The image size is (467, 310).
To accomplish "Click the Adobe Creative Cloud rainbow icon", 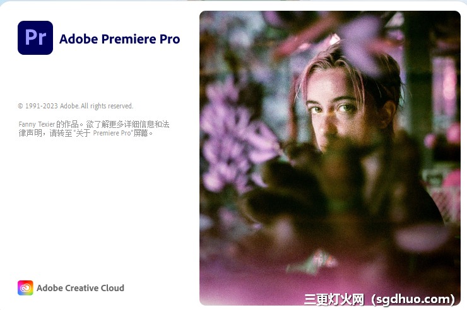I will tap(25, 288).
